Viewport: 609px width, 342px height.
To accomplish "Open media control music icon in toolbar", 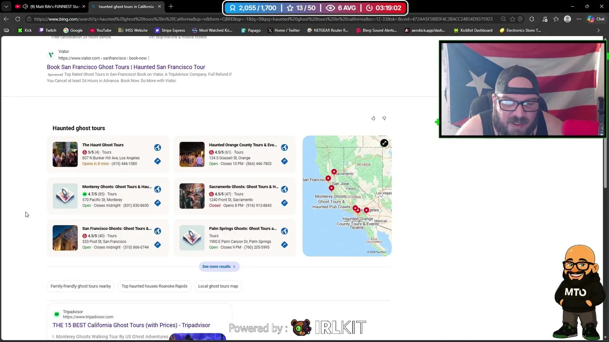I will point(544,19).
